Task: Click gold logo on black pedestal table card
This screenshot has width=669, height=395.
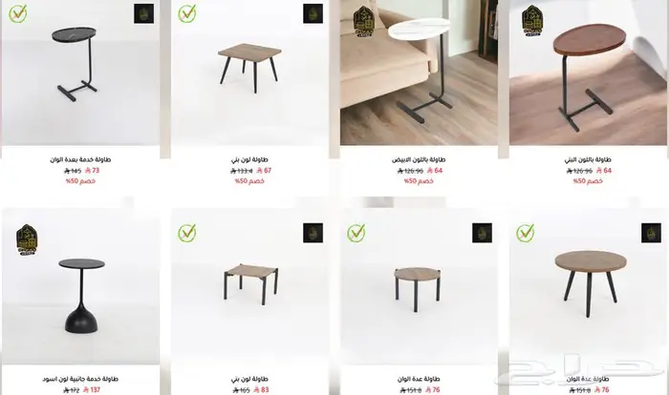Action: click(27, 239)
